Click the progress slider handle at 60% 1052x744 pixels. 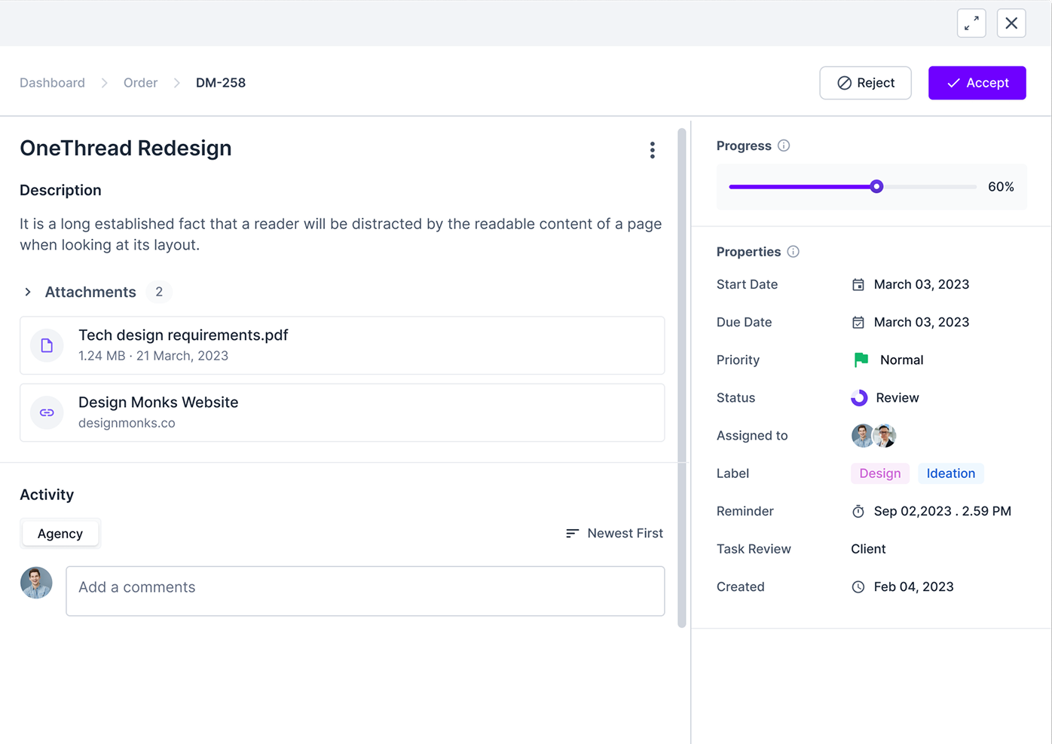pos(876,186)
